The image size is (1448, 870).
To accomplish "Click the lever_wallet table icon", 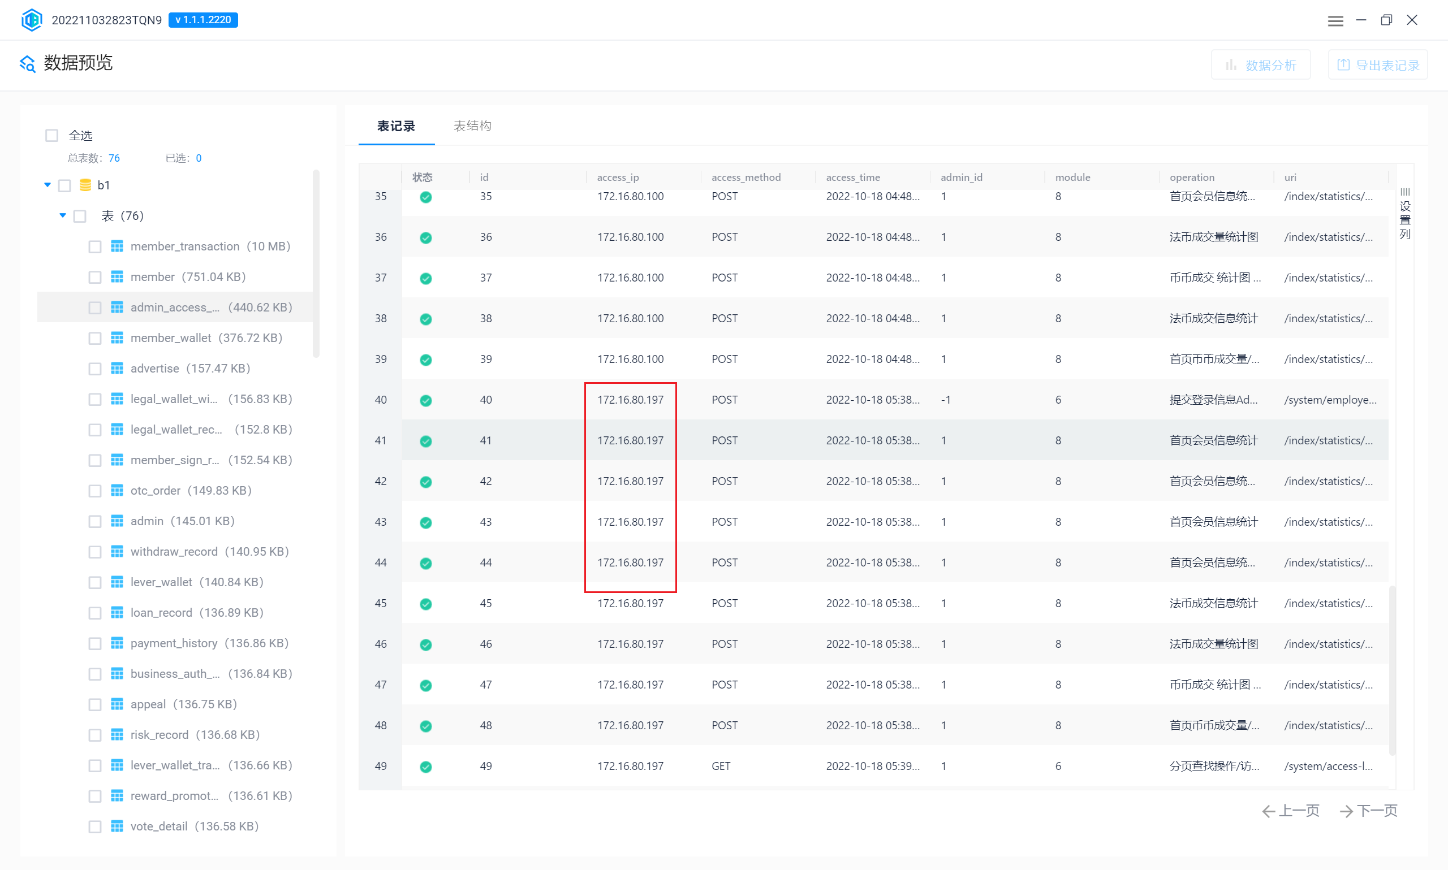I will click(x=117, y=582).
